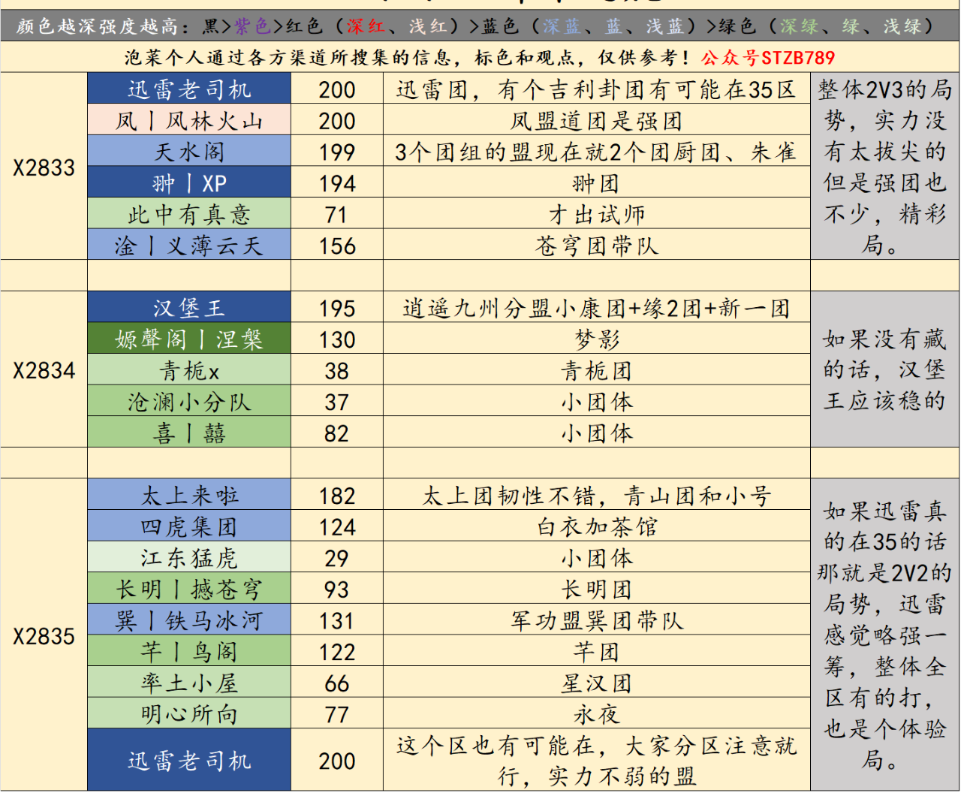Click the value 194 in 翀丨XP row

point(337,182)
